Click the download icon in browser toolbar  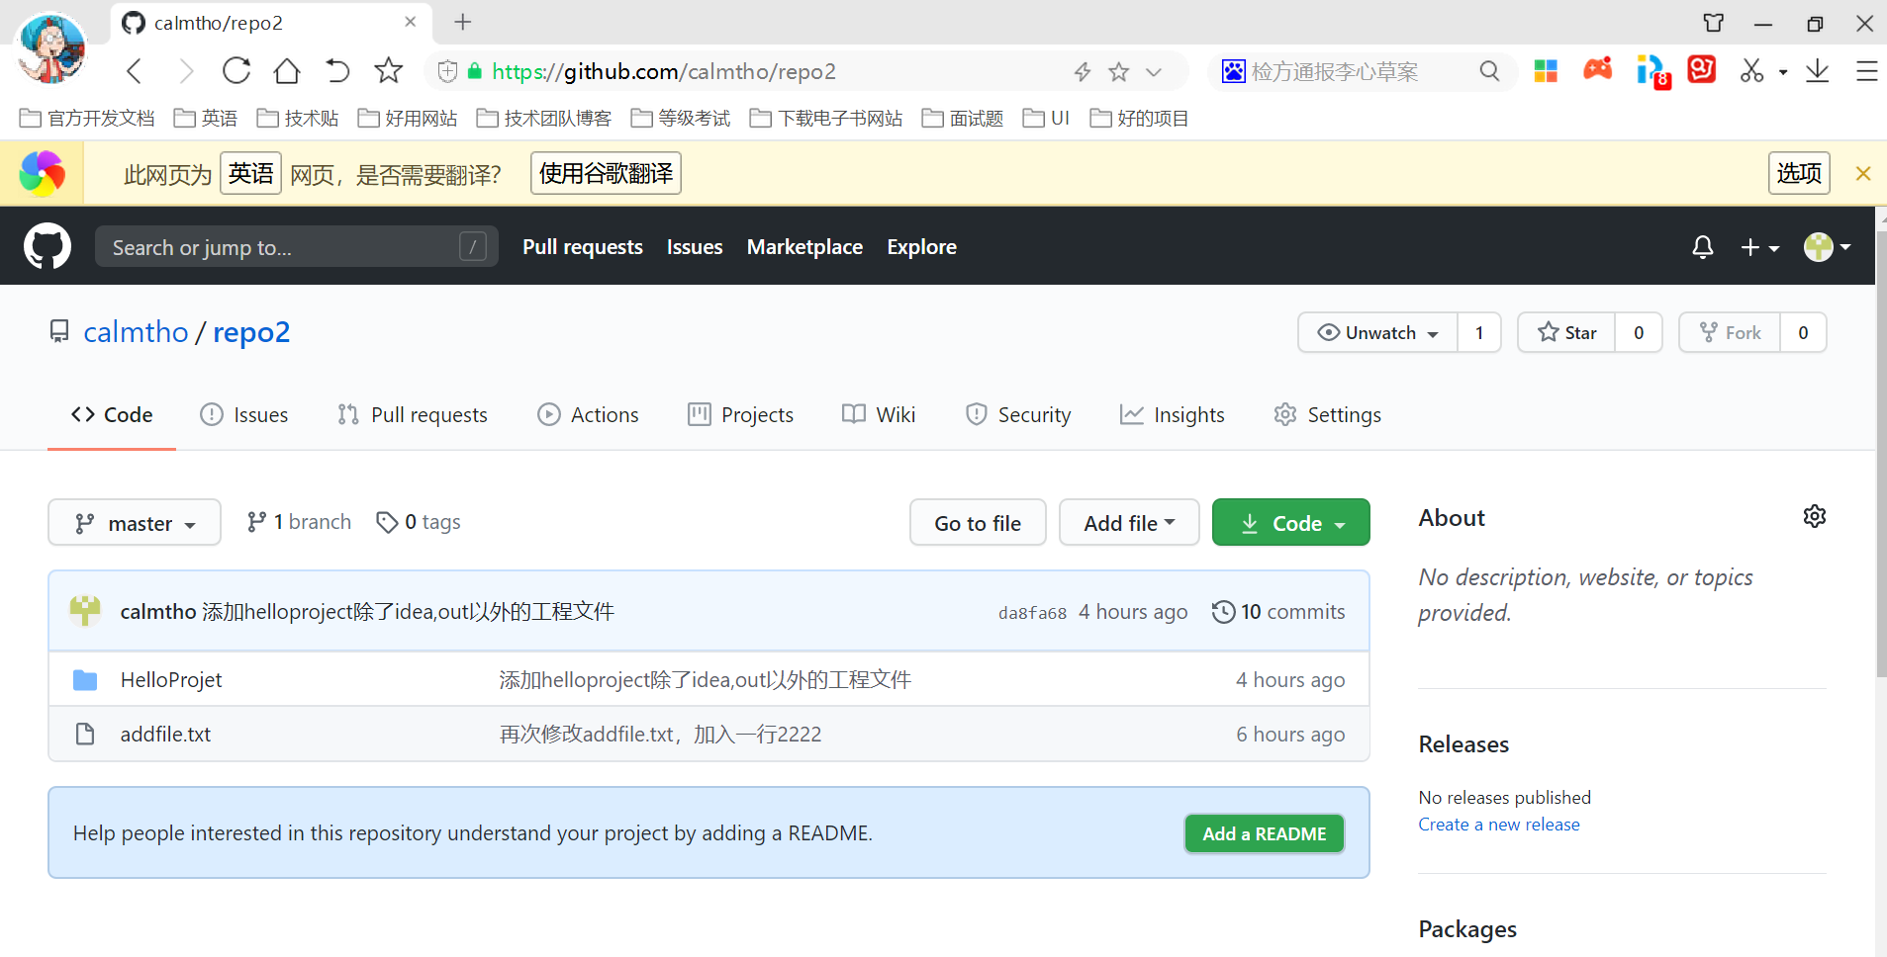[1818, 70]
